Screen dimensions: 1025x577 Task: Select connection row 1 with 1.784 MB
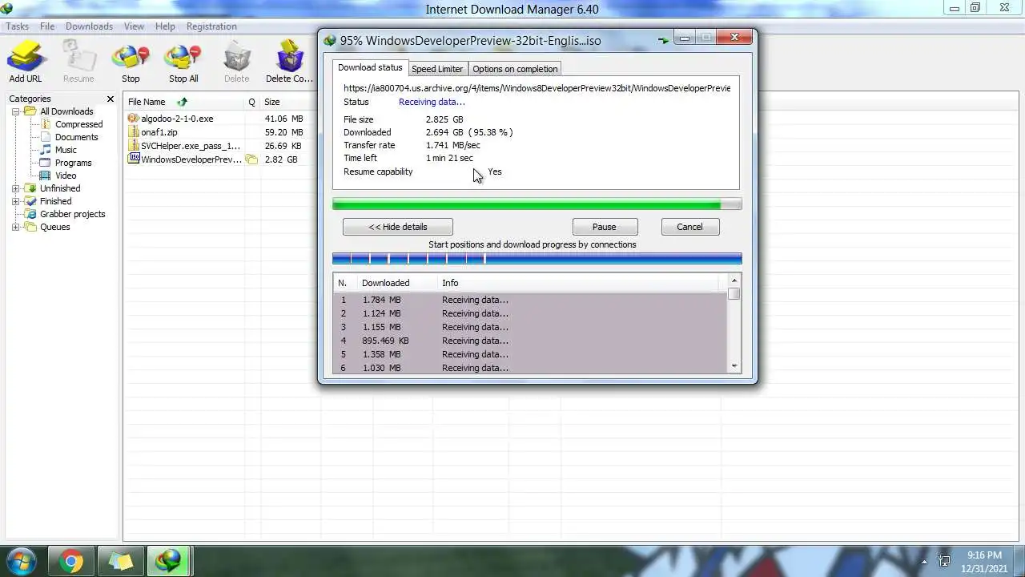tap(530, 300)
